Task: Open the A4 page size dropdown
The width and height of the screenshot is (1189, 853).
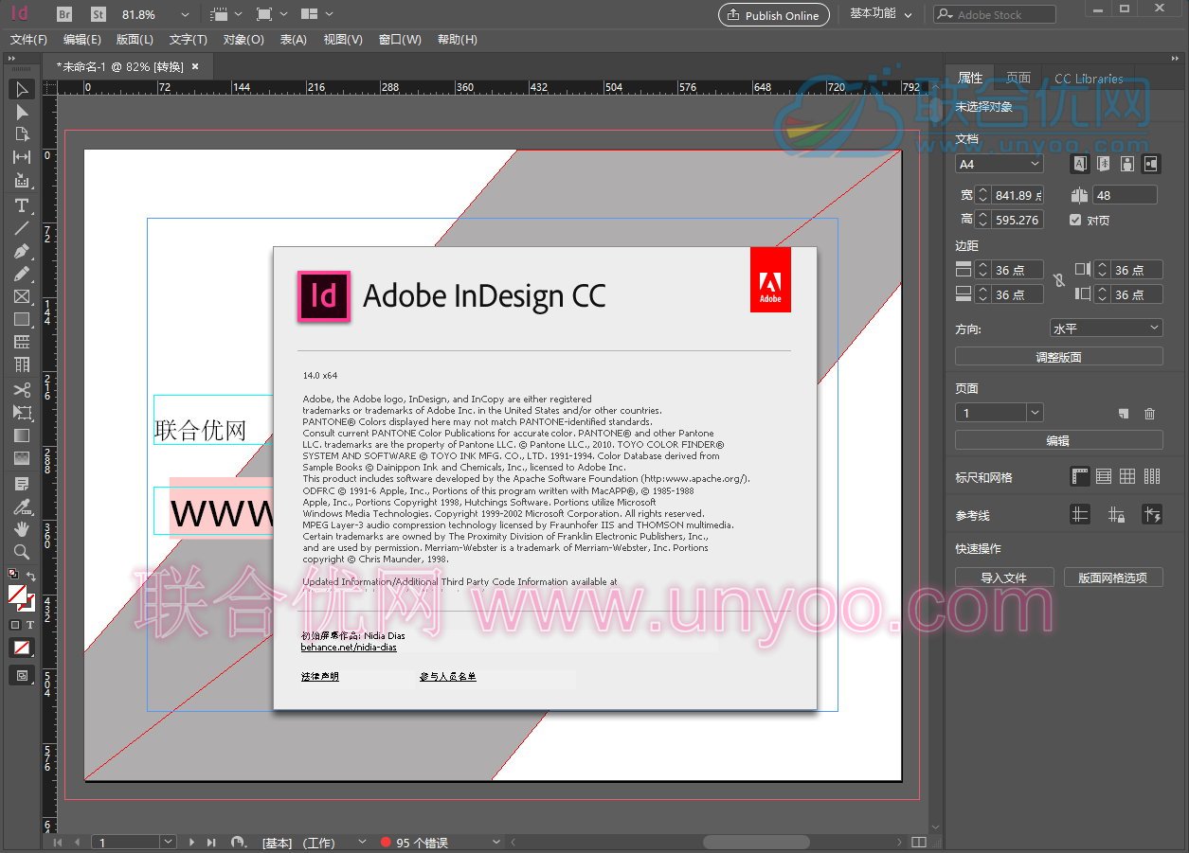Action: pos(999,164)
